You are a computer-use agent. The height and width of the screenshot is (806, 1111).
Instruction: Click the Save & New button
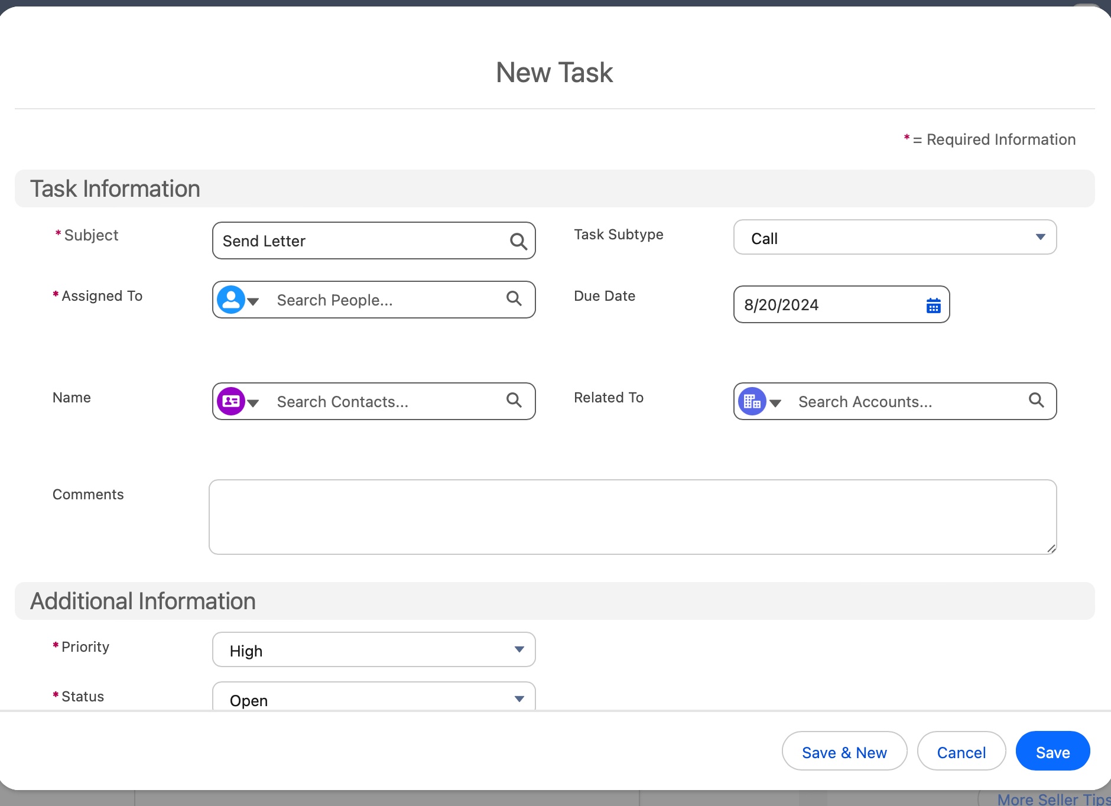coord(844,751)
